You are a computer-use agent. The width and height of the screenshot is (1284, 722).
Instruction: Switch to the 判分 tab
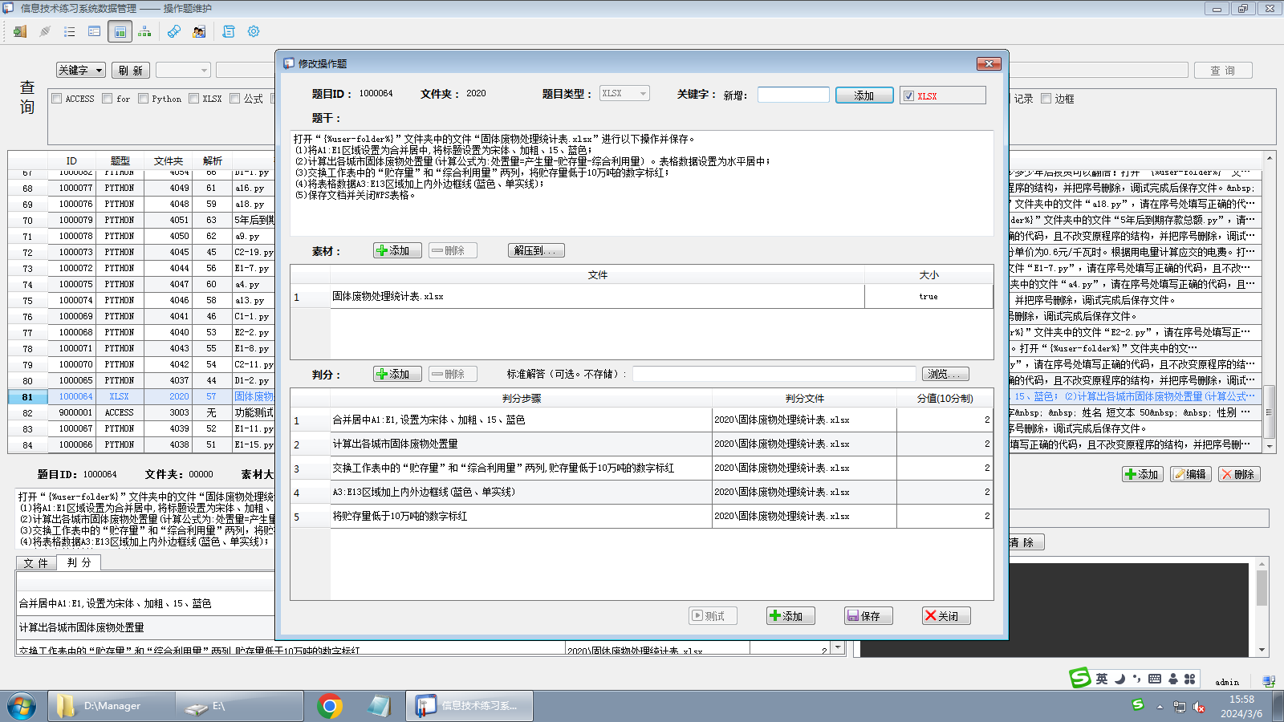(79, 563)
